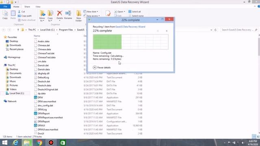Switch to the large icons view toggle
The width and height of the screenshot is (260, 146).
click(x=258, y=136)
